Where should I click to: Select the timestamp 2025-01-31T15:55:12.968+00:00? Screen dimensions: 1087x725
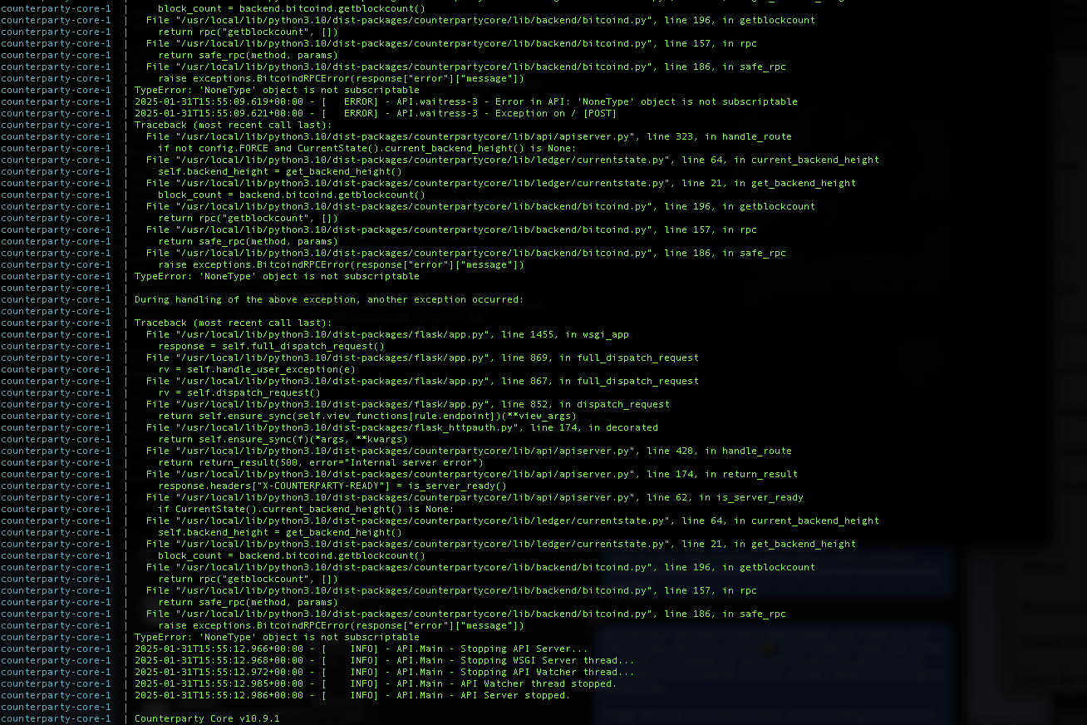pos(219,660)
